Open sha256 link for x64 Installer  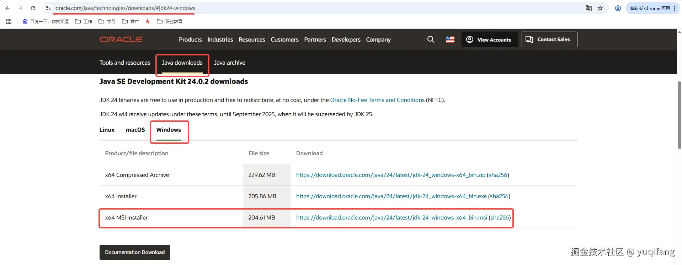coord(499,196)
